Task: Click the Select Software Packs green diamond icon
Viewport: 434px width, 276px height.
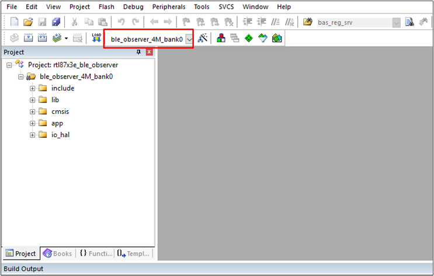Action: point(249,39)
